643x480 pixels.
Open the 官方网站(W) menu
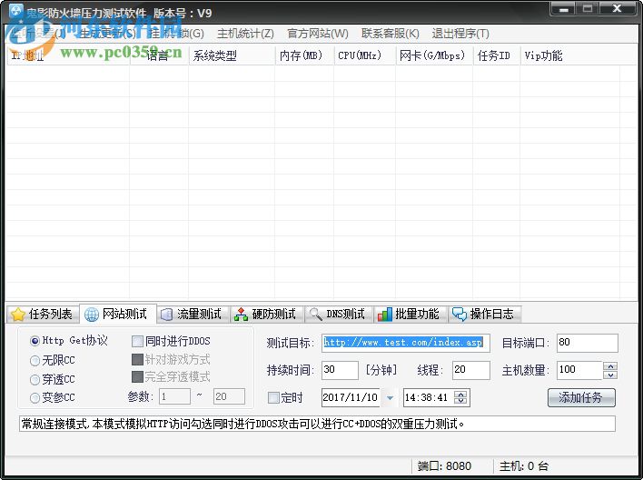(317, 34)
